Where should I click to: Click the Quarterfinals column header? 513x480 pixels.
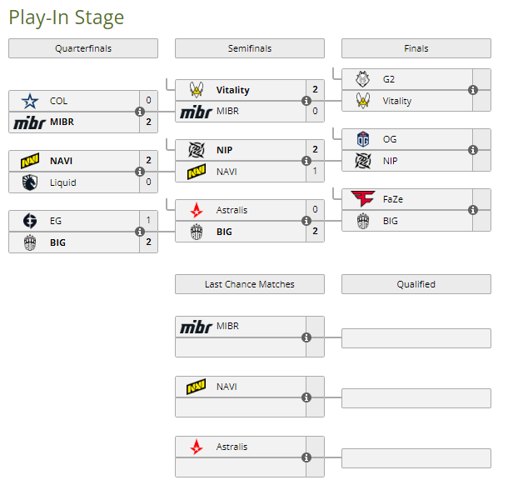point(83,48)
